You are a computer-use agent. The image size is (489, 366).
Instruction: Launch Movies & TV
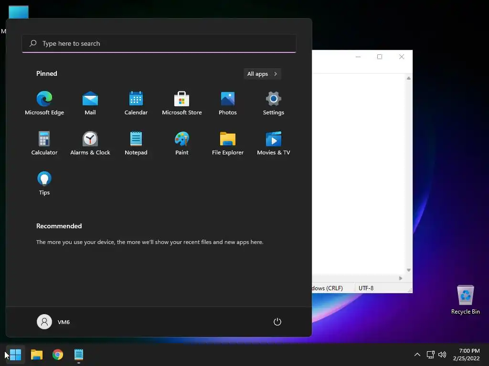[274, 143]
